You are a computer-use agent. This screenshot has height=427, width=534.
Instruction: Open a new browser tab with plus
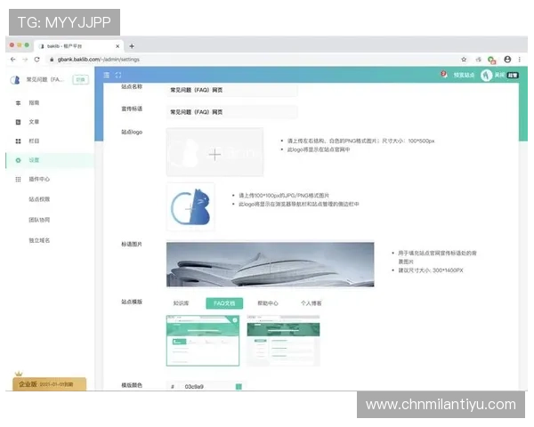pyautogui.click(x=132, y=46)
